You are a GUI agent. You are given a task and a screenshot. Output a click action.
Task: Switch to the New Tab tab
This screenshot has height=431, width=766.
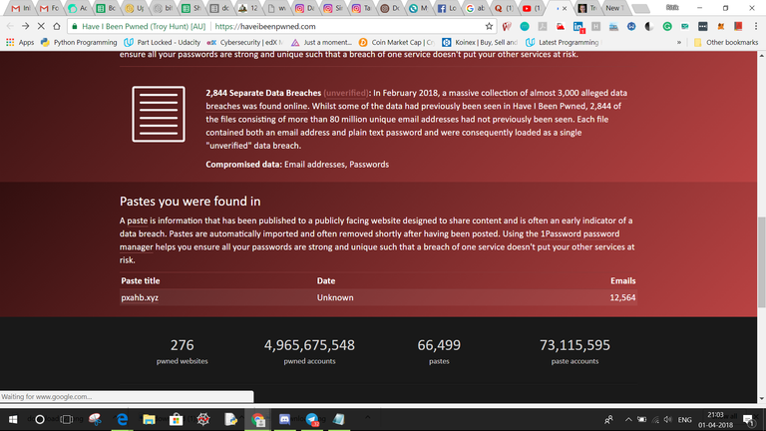613,8
